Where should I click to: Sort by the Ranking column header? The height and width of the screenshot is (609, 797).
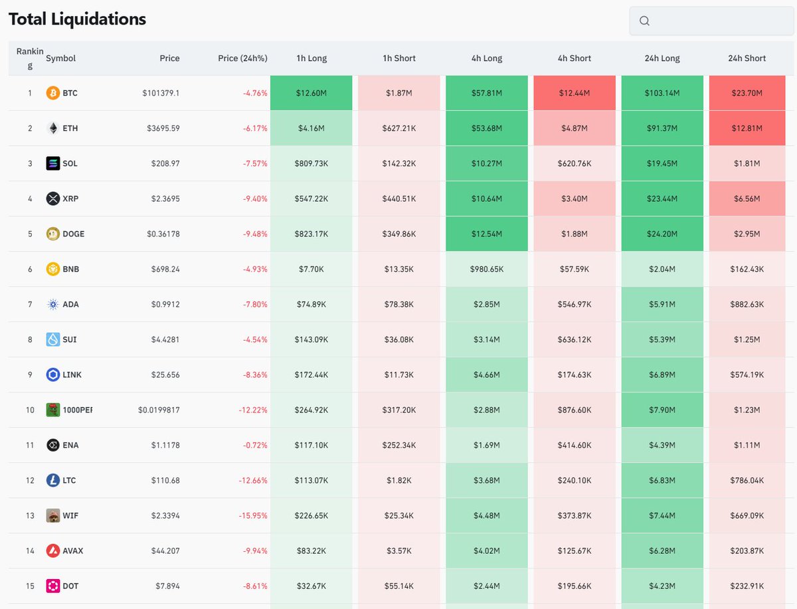point(30,58)
